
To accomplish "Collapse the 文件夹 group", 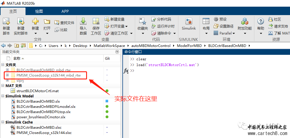I will pyautogui.click(x=3, y=65).
